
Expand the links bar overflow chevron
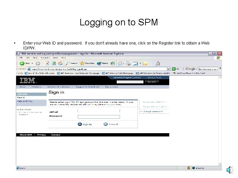click(220, 69)
